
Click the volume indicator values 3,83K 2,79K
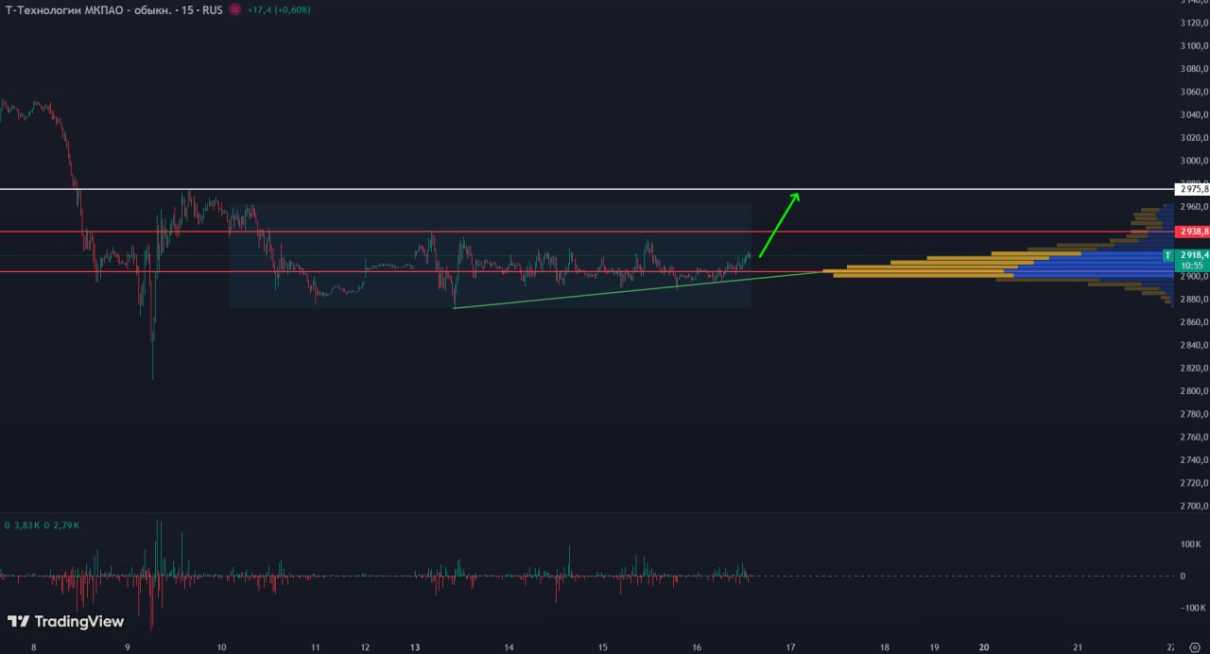[x=42, y=525]
